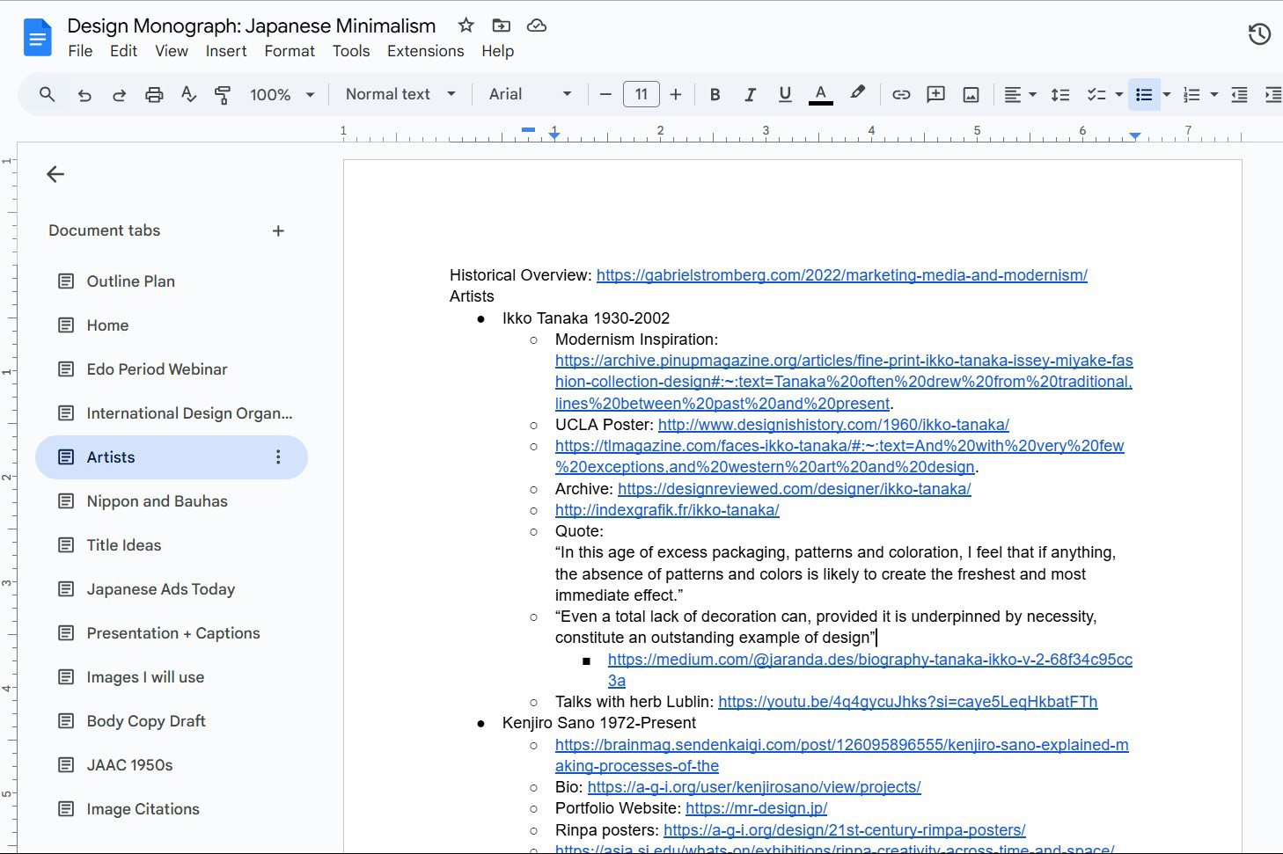
Task: Toggle italic formatting
Action: (x=750, y=94)
